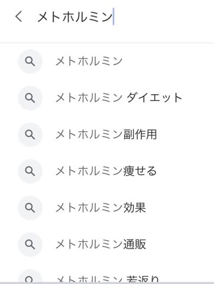
Task: Click the ダイエット word in second suggestion
Action: click(x=154, y=98)
